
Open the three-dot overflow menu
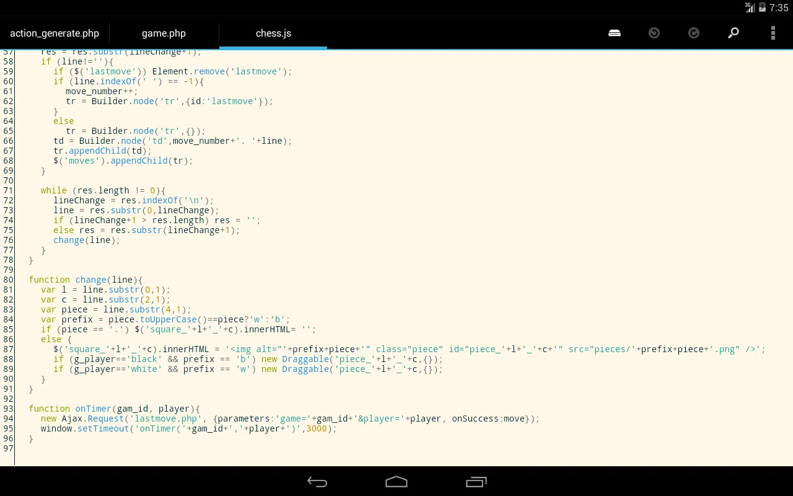773,33
